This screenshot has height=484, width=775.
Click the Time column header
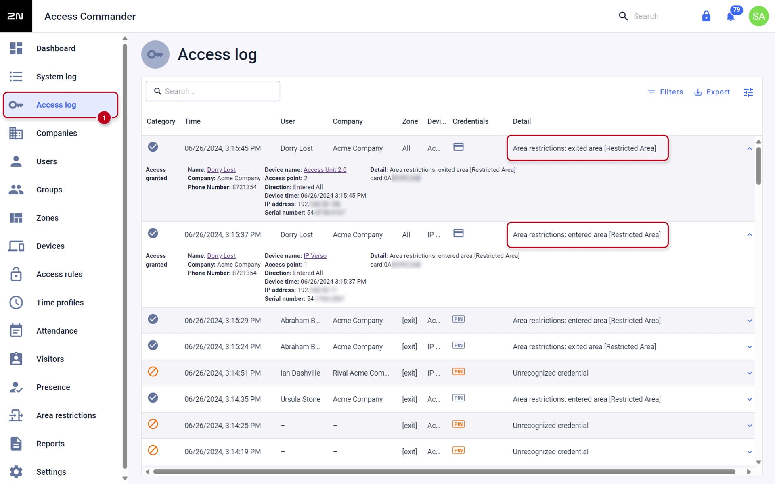point(193,121)
